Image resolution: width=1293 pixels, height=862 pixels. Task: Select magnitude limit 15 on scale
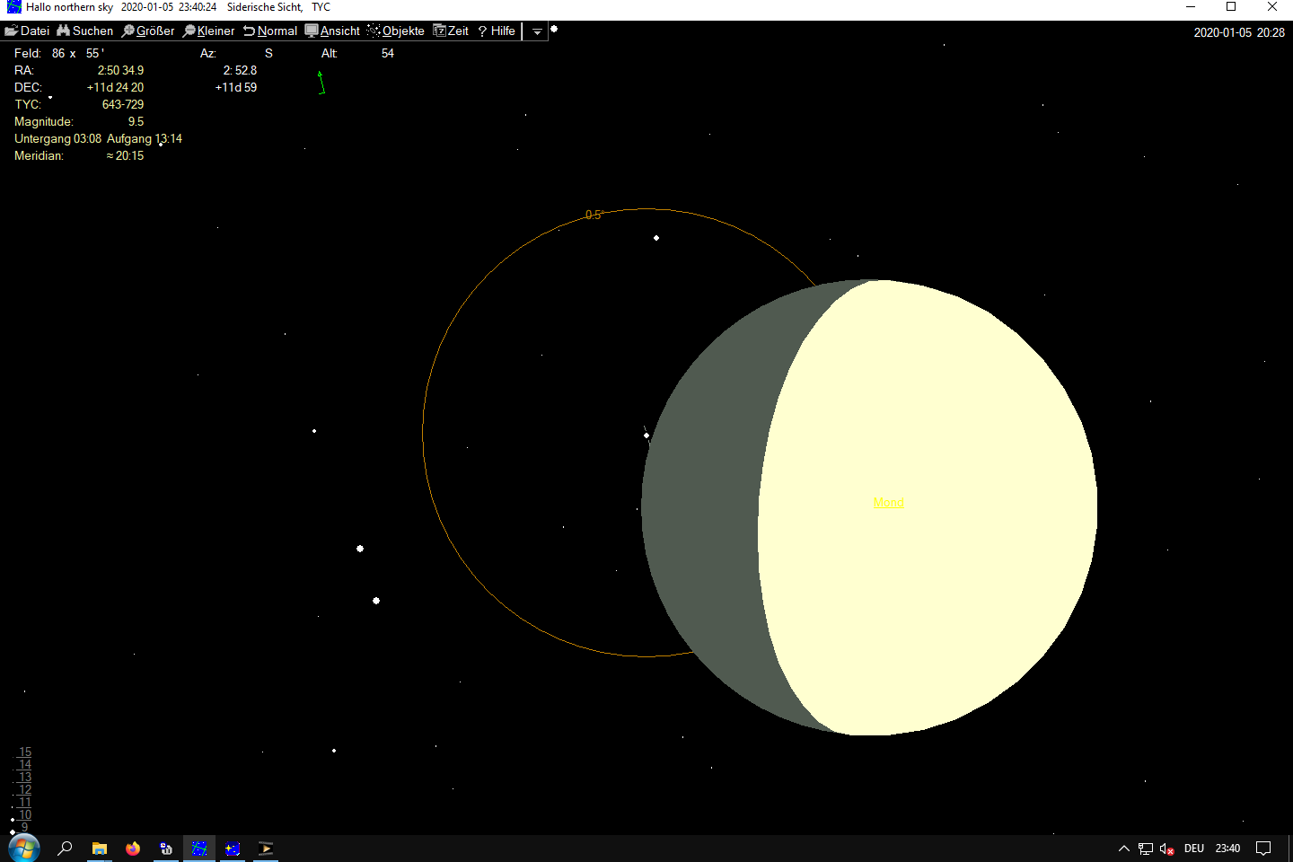[x=24, y=752]
